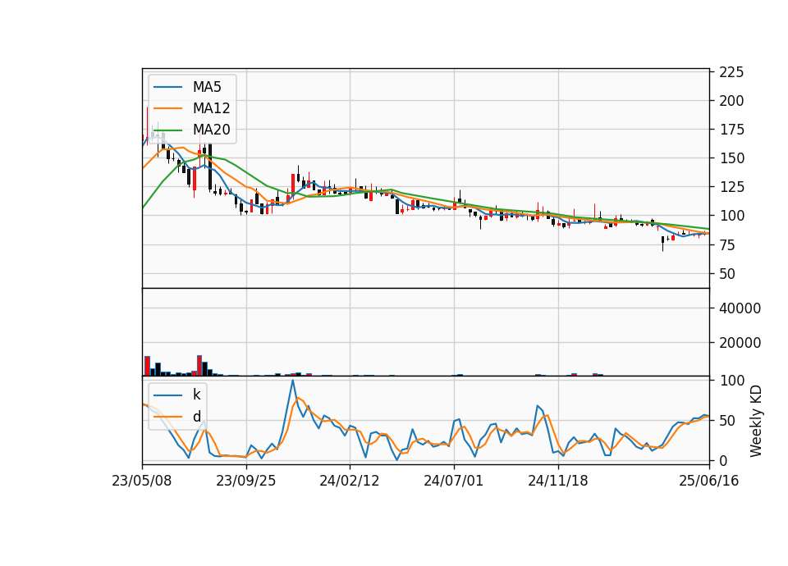The width and height of the screenshot is (788, 566).
Task: Click the 23/09/25 date label
Action: coord(245,481)
